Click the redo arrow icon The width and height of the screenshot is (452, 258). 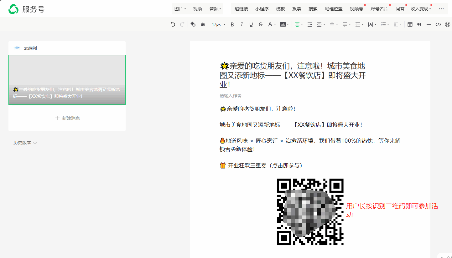pyautogui.click(x=182, y=24)
